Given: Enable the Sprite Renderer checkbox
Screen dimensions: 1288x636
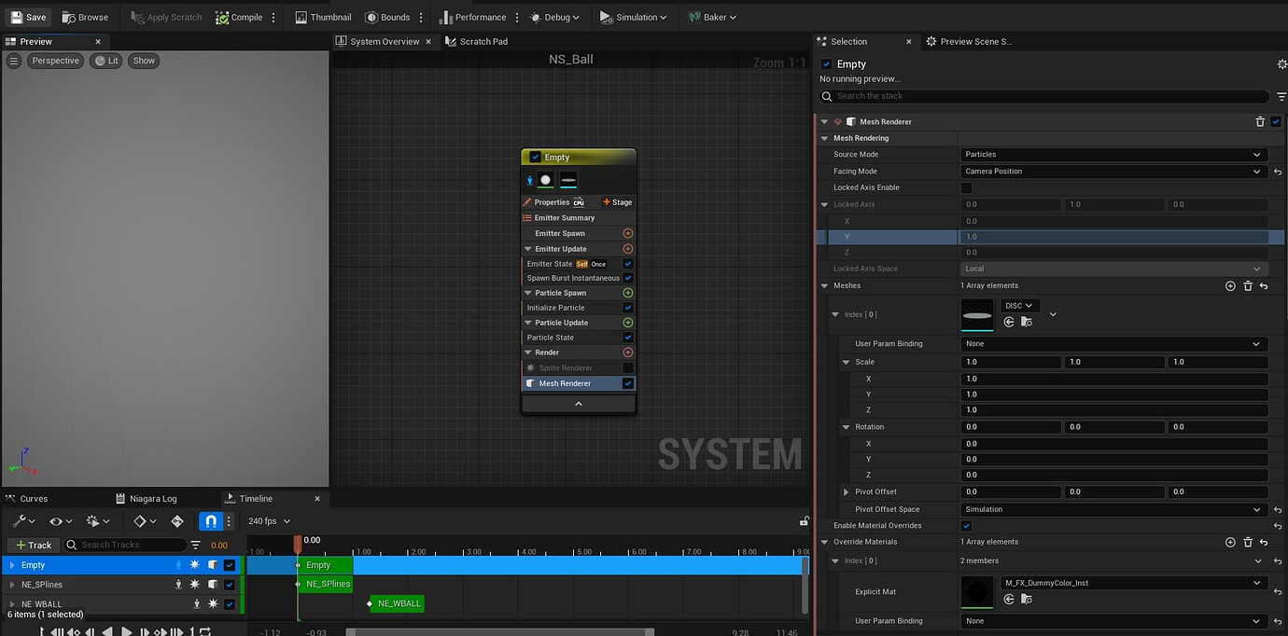Looking at the screenshot, I should pos(627,367).
